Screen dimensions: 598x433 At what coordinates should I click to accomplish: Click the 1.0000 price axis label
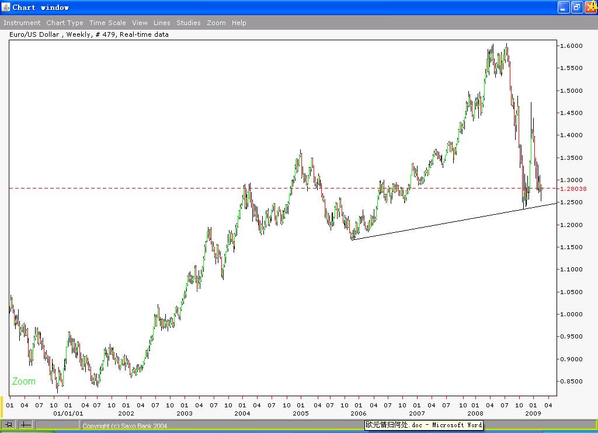point(571,315)
